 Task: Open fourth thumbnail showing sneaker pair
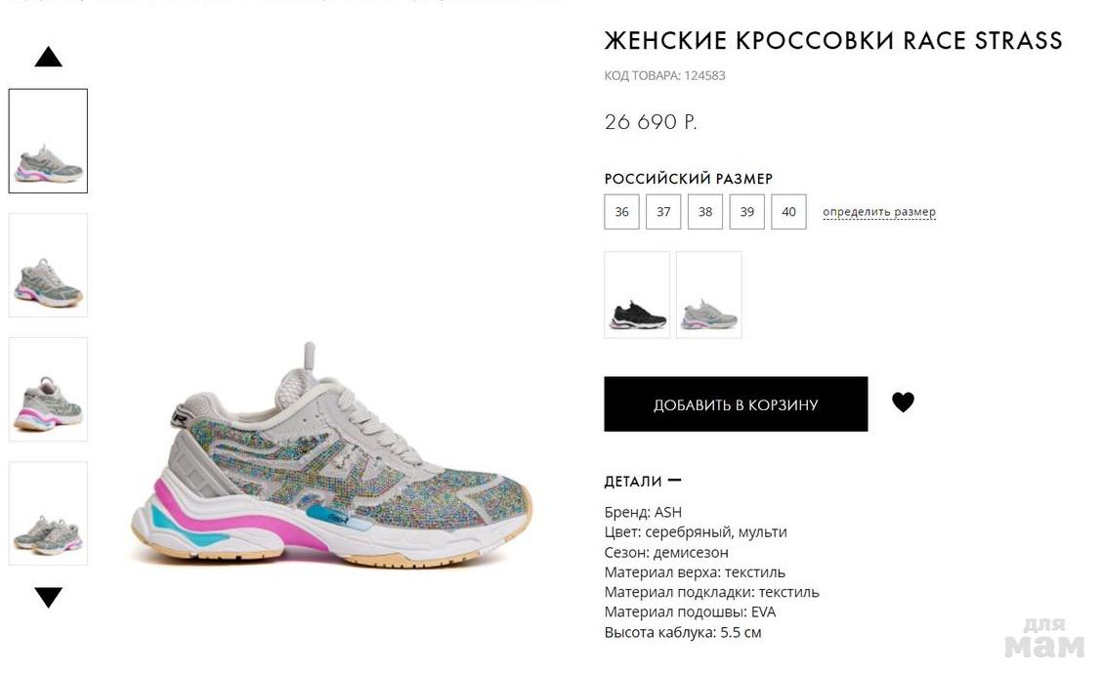click(x=48, y=514)
